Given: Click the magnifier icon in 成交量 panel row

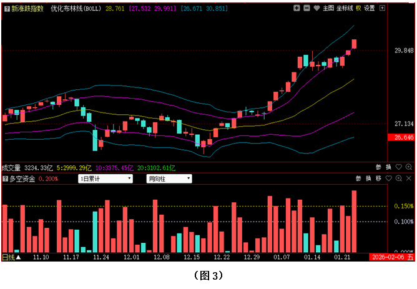Looking at the screenshot, I should (x=408, y=167).
